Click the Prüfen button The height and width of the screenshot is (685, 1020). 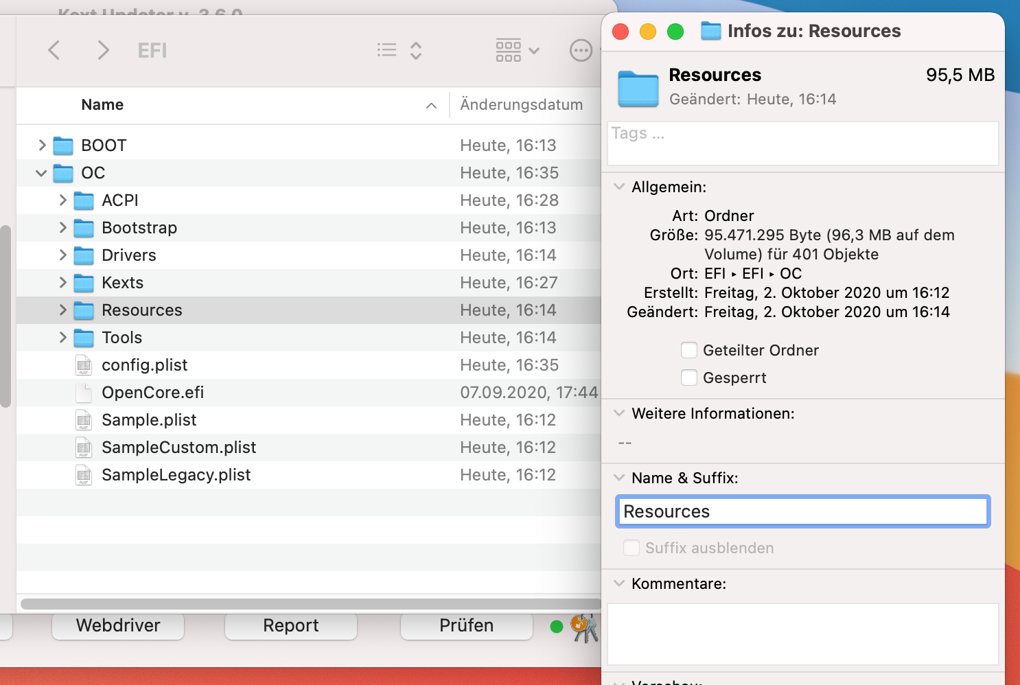click(x=466, y=625)
